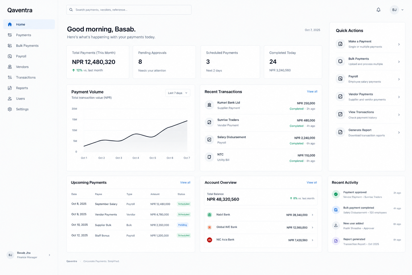This screenshot has width=412, height=275.
Task: Click the Home icon in sidebar
Action: (10, 24)
